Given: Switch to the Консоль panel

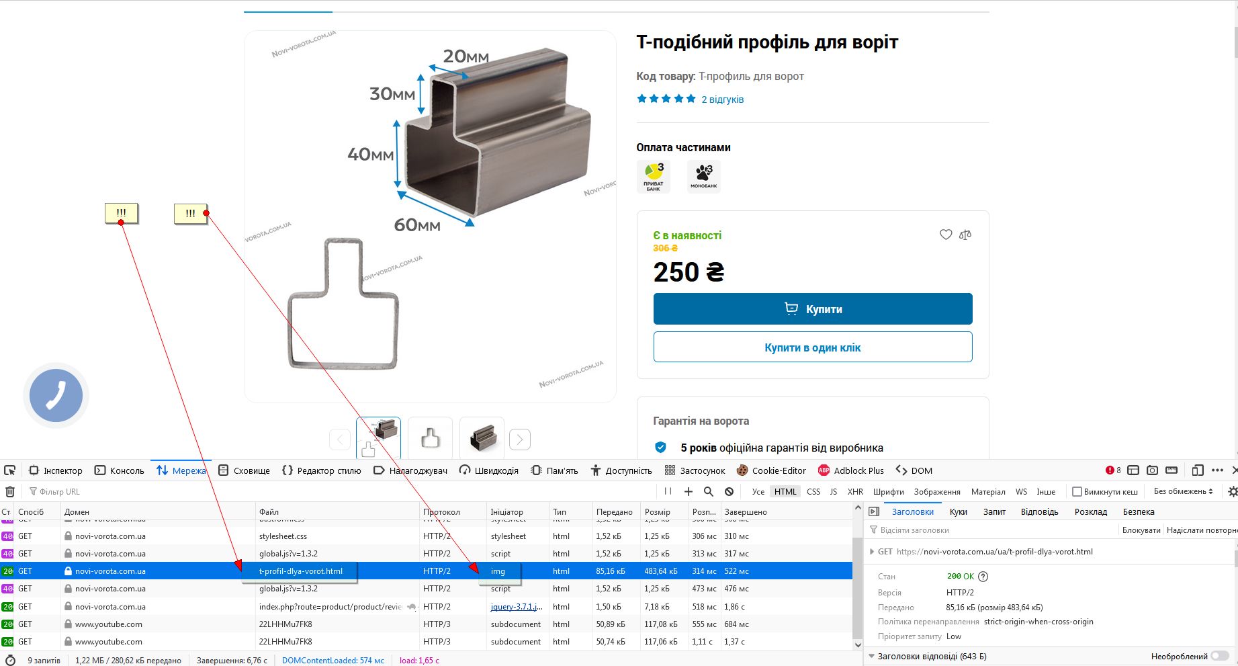Looking at the screenshot, I should point(120,470).
